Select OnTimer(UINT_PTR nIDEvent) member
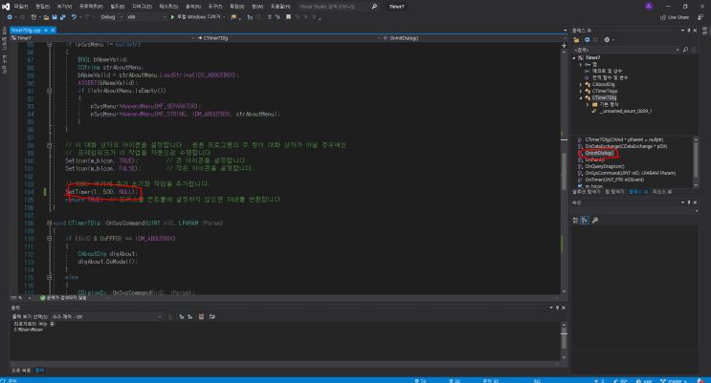Viewport: 711px width, 383px height. pyautogui.click(x=614, y=180)
